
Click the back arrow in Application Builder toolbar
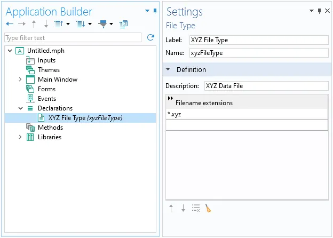(x=9, y=24)
